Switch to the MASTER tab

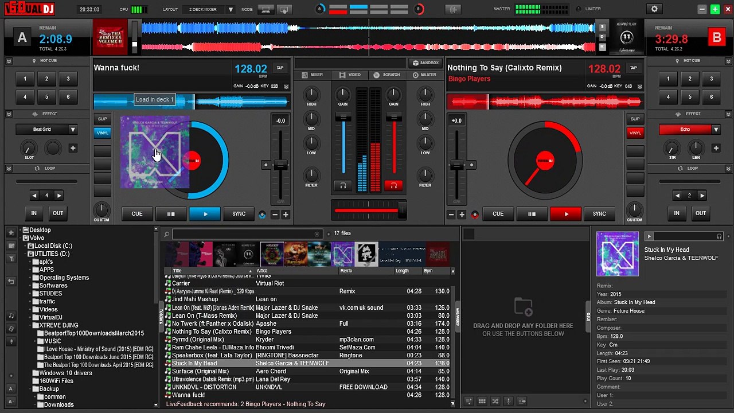[x=424, y=75]
